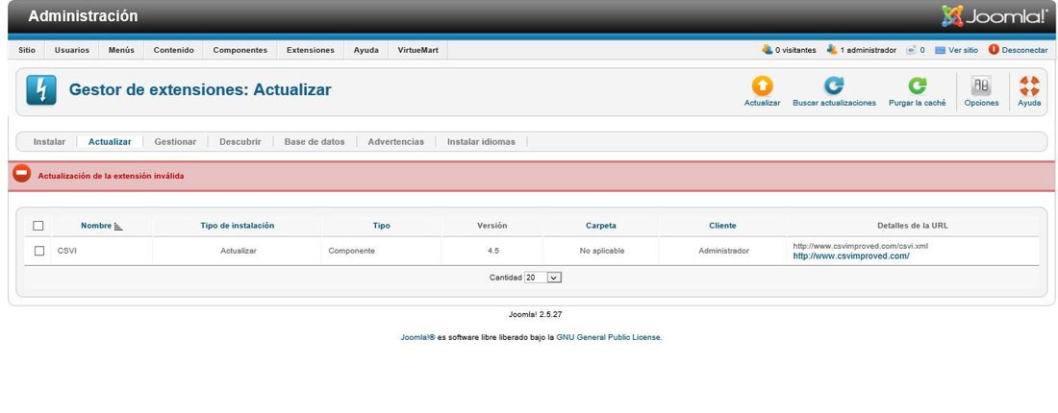This screenshot has width=1058, height=413.
Task: Sort by the Nombre column header
Action: pos(96,226)
